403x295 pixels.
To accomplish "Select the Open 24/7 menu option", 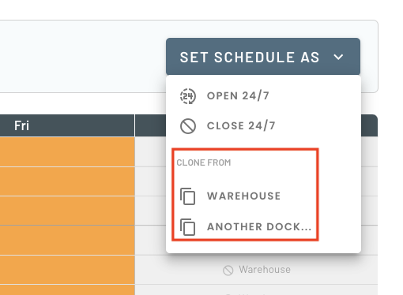I will coord(263,96).
